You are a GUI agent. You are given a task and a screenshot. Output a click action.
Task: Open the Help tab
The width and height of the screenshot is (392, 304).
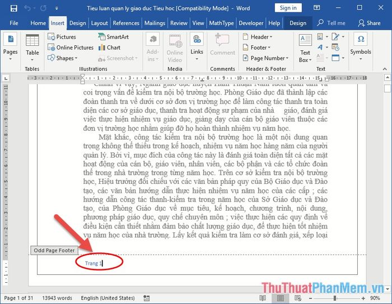[x=274, y=23]
